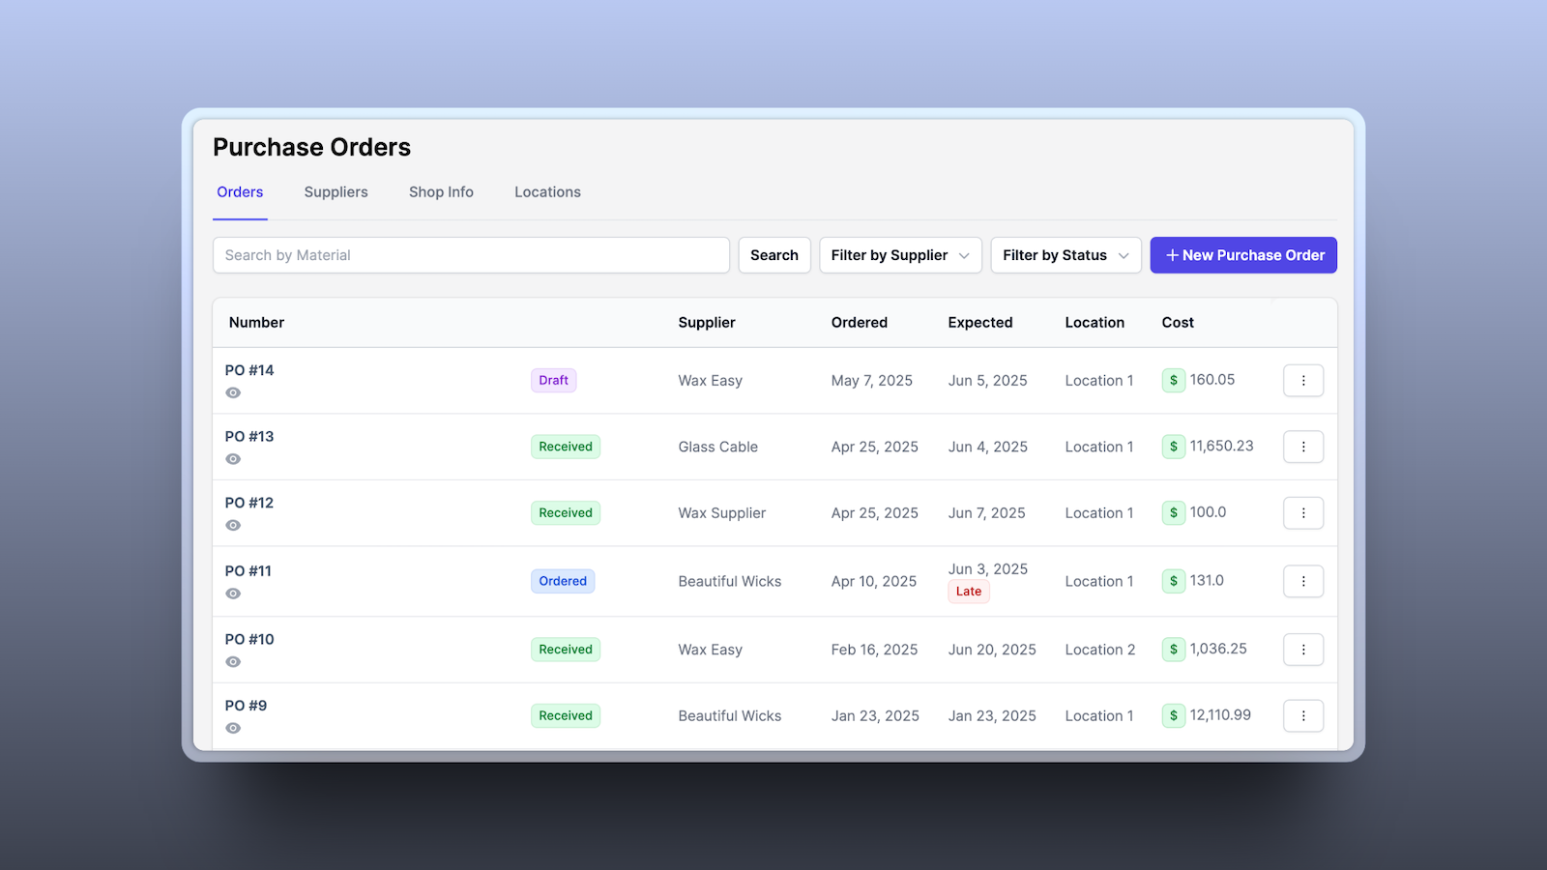The height and width of the screenshot is (870, 1547).
Task: Click the Late badge under Jun 3, 2025
Action: click(x=969, y=592)
